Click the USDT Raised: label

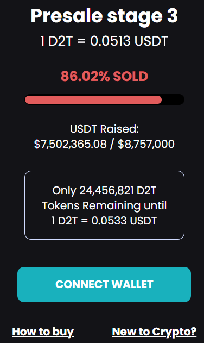[104, 129]
